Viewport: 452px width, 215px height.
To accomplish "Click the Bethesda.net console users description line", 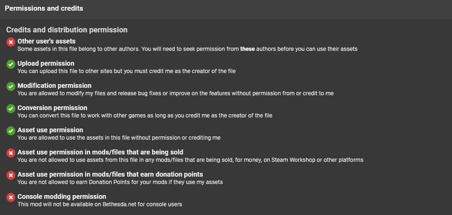I will (x=100, y=204).
